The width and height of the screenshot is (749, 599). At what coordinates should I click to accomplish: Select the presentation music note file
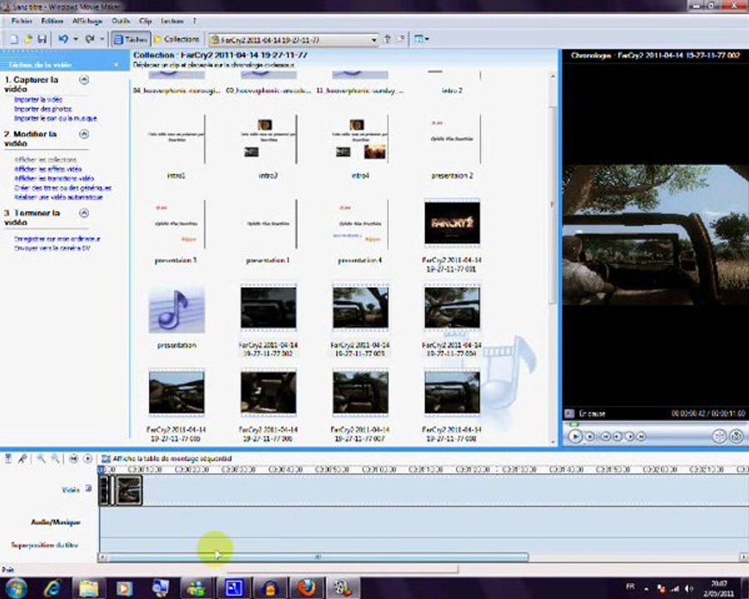tap(176, 309)
